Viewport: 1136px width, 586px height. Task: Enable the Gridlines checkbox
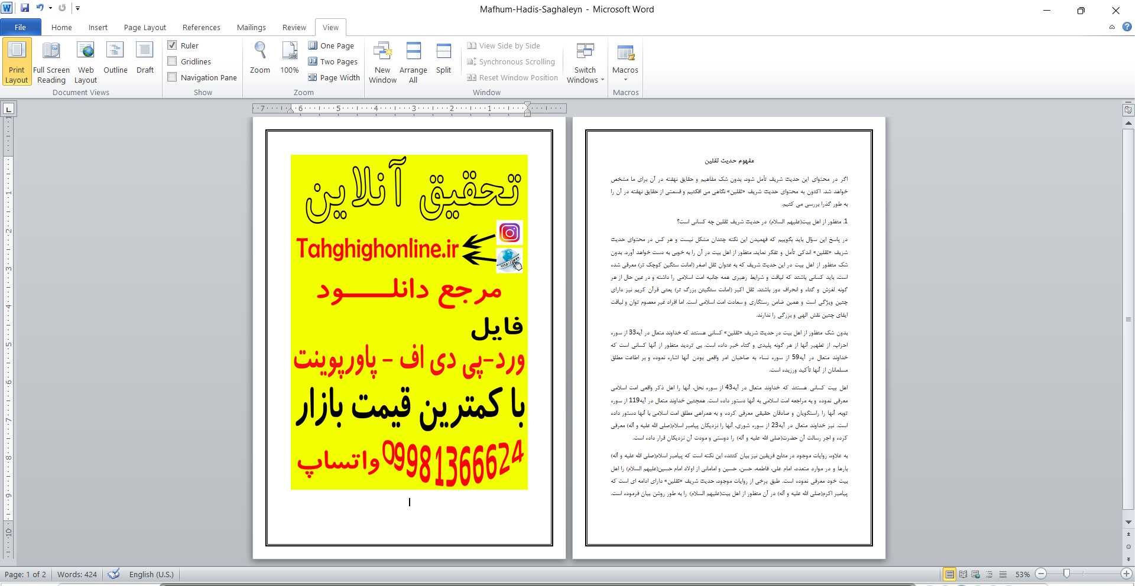coord(172,61)
